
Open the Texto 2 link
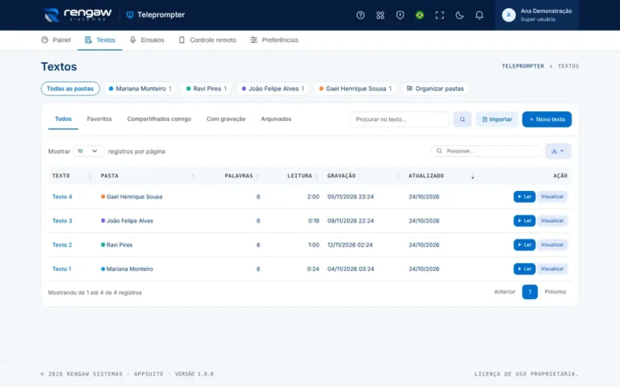(x=62, y=245)
